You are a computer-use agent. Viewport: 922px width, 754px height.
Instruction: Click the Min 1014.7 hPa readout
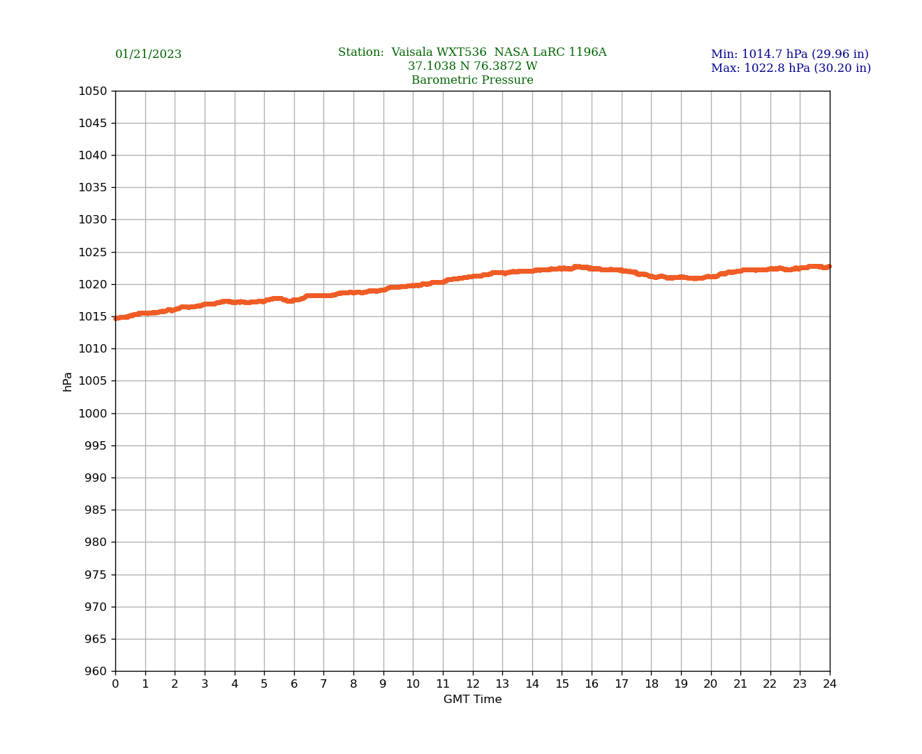point(789,54)
